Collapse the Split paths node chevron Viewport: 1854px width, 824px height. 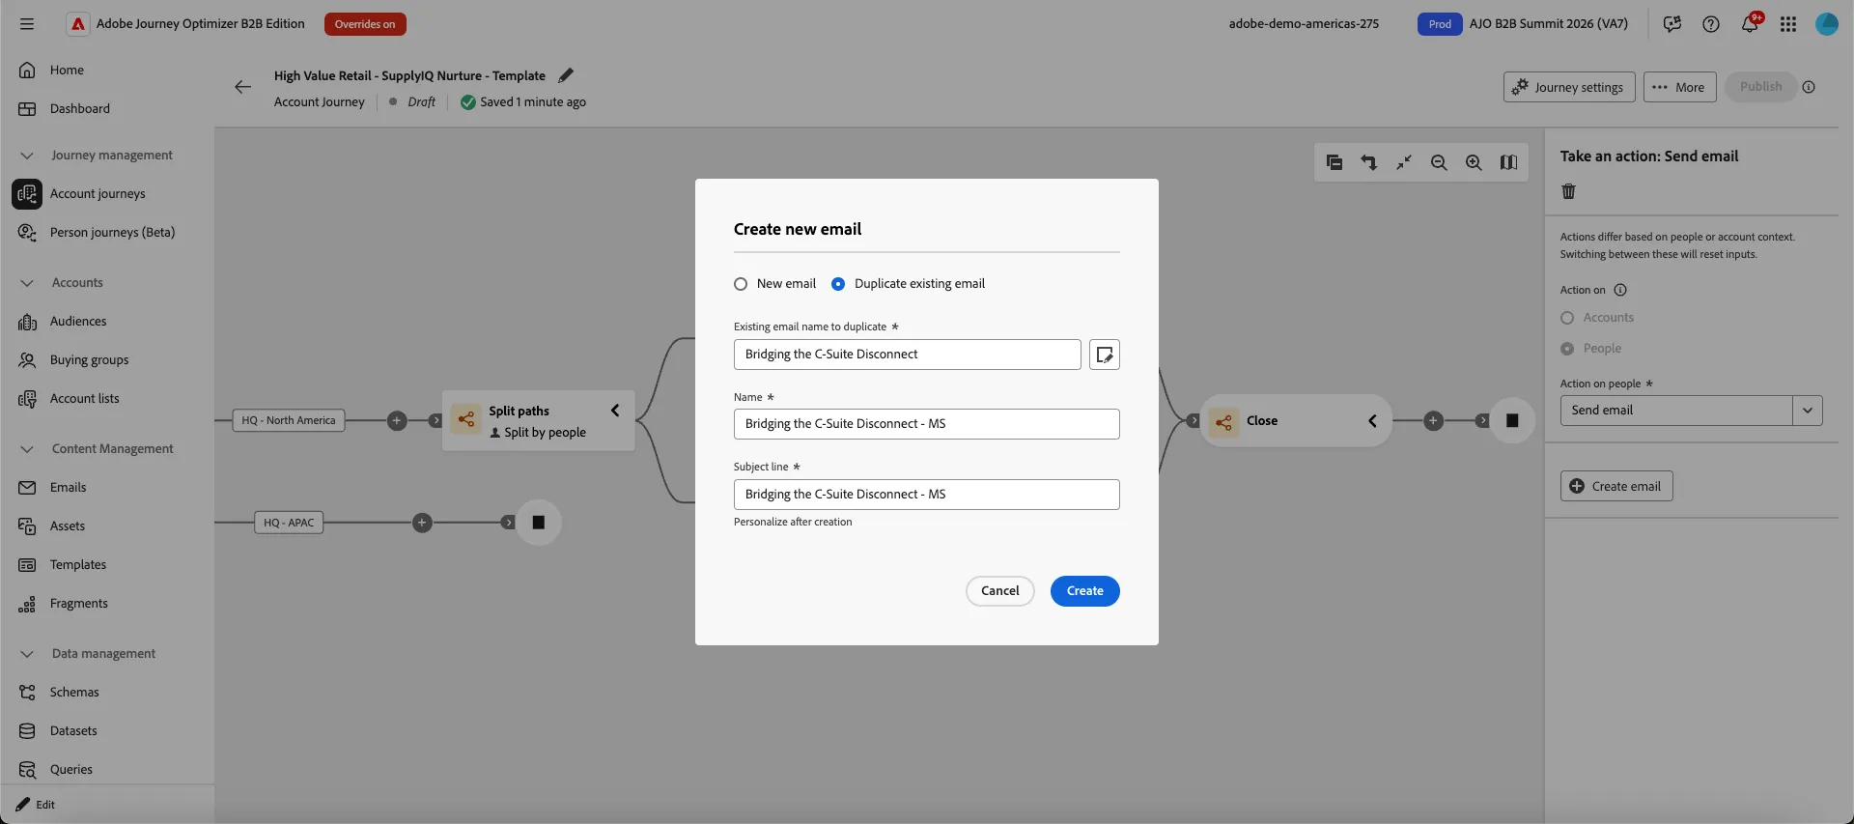point(615,411)
